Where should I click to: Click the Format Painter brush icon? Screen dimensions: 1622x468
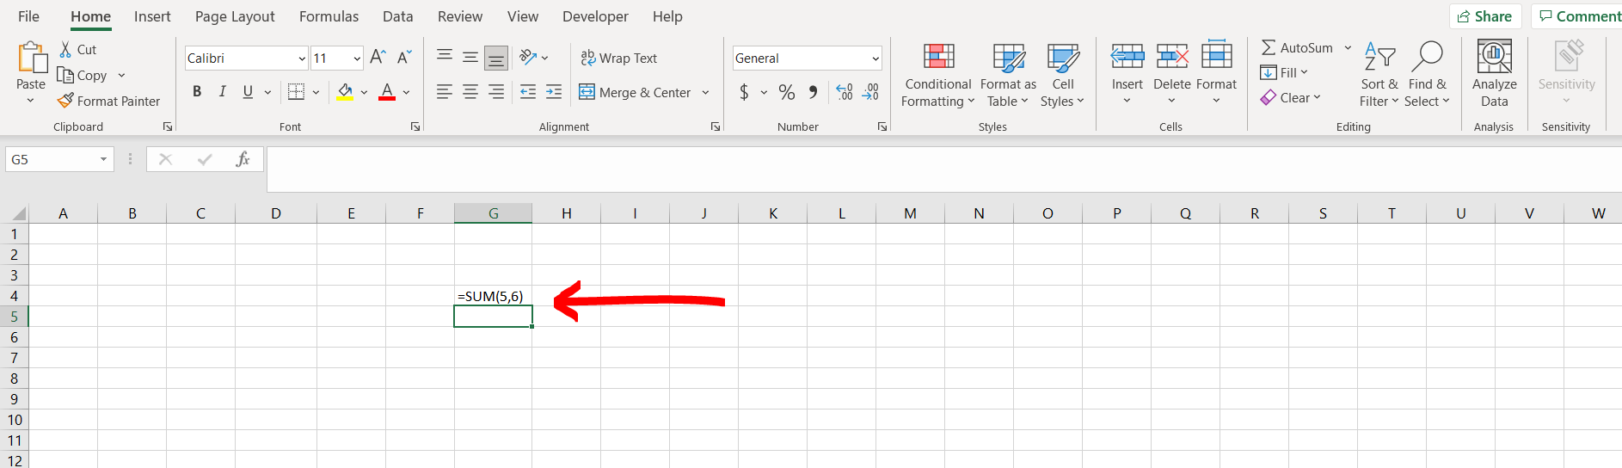pos(65,102)
